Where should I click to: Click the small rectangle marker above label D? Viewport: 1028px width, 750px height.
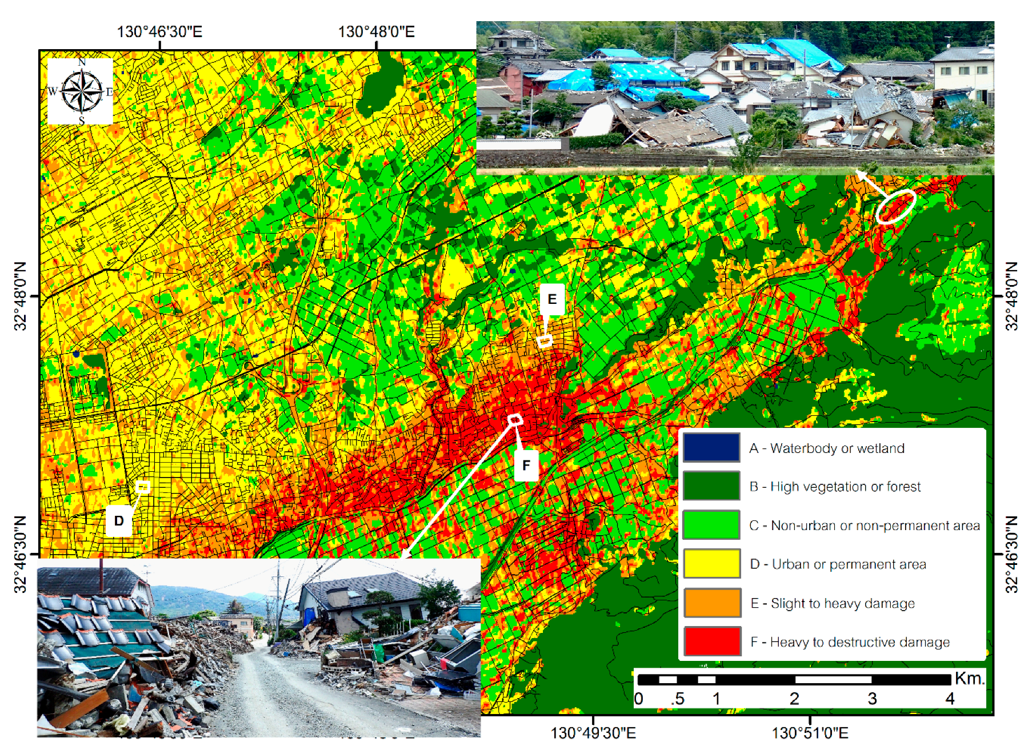pos(143,487)
